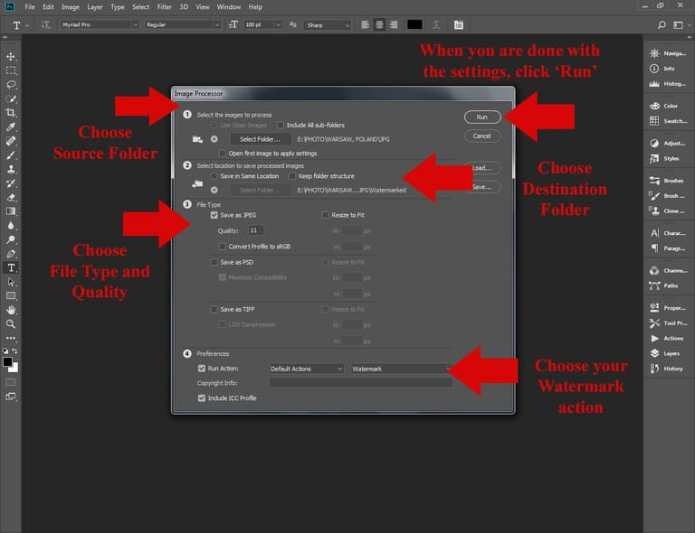Select the Quick Selection tool

click(11, 98)
